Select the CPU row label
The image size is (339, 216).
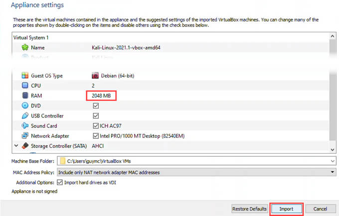36,86
